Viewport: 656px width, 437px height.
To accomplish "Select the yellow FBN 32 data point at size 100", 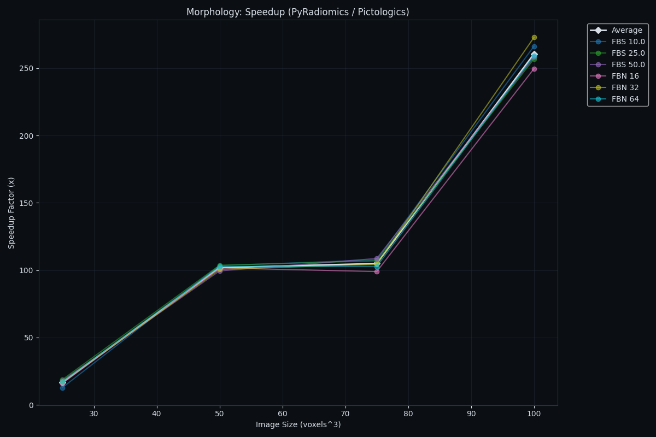I will pyautogui.click(x=534, y=37).
